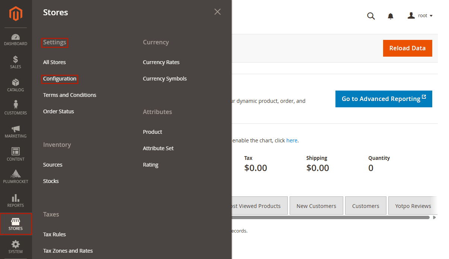Click the root user avatar icon
This screenshot has height=259, width=449.
click(411, 15)
